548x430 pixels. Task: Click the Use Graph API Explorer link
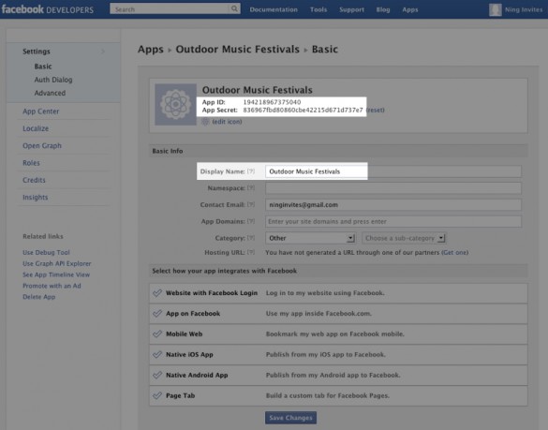pos(56,263)
